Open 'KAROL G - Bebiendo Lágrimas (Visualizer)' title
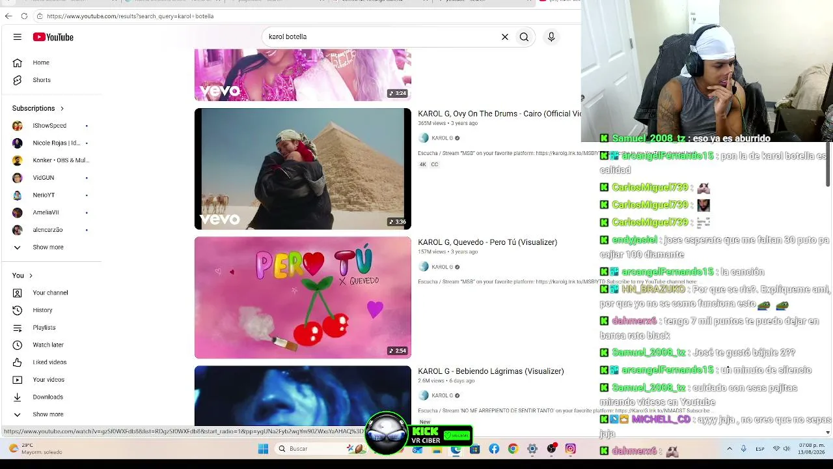Image resolution: width=833 pixels, height=469 pixels. [x=491, y=371]
